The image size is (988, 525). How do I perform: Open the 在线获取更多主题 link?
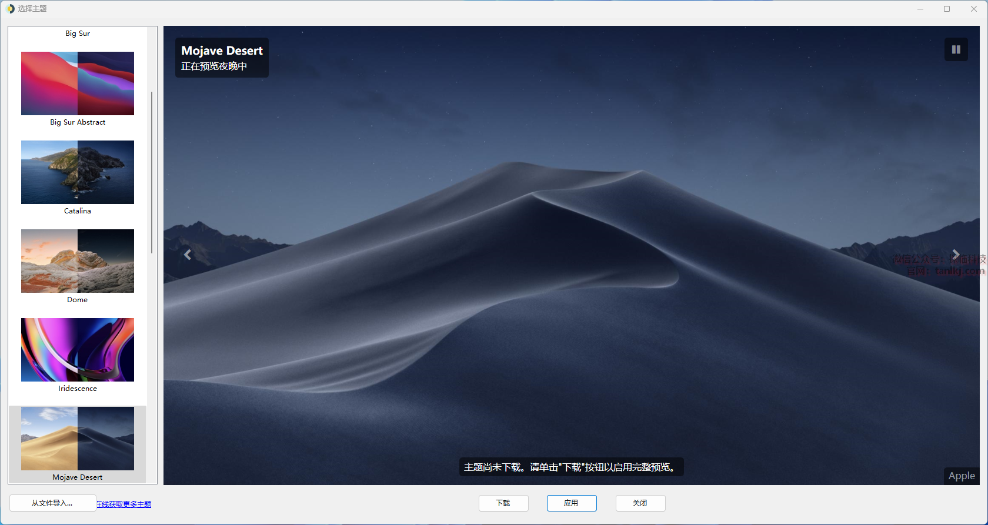tap(124, 504)
